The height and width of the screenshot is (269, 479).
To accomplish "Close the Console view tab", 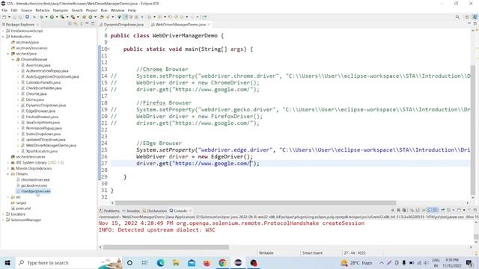I will coord(190,211).
